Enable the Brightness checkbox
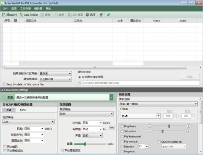The height and width of the screenshot is (155, 203). [x=122, y=126]
